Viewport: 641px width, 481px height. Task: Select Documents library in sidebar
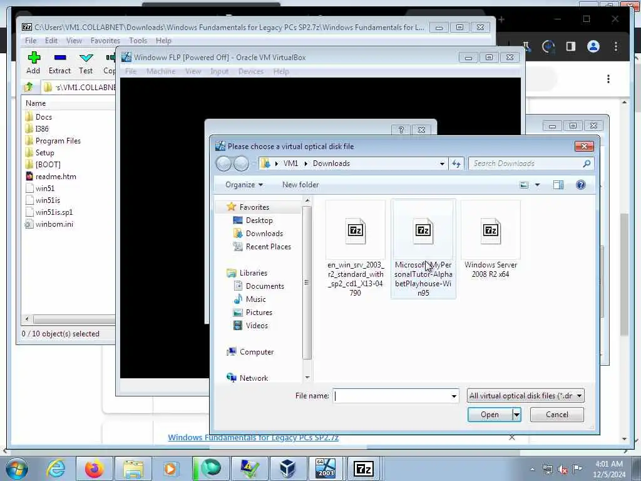coord(265,286)
